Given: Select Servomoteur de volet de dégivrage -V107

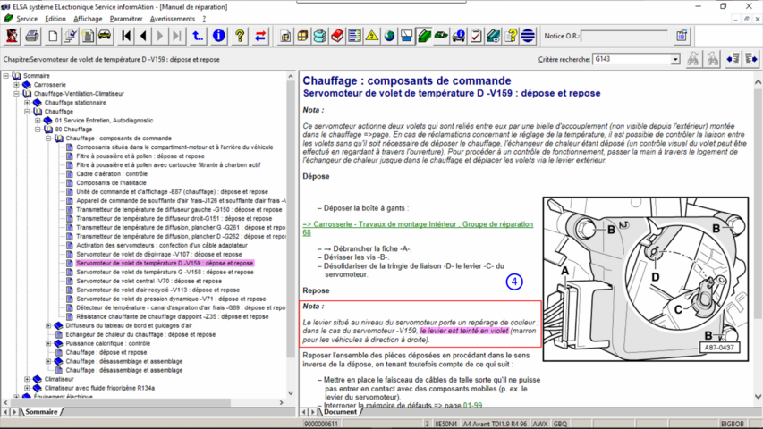Looking at the screenshot, I should 158,254.
